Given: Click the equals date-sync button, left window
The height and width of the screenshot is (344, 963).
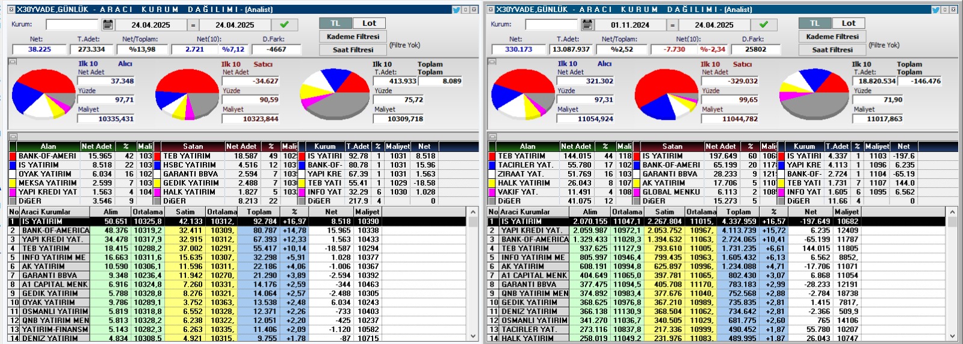Looking at the screenshot, I should [x=193, y=25].
